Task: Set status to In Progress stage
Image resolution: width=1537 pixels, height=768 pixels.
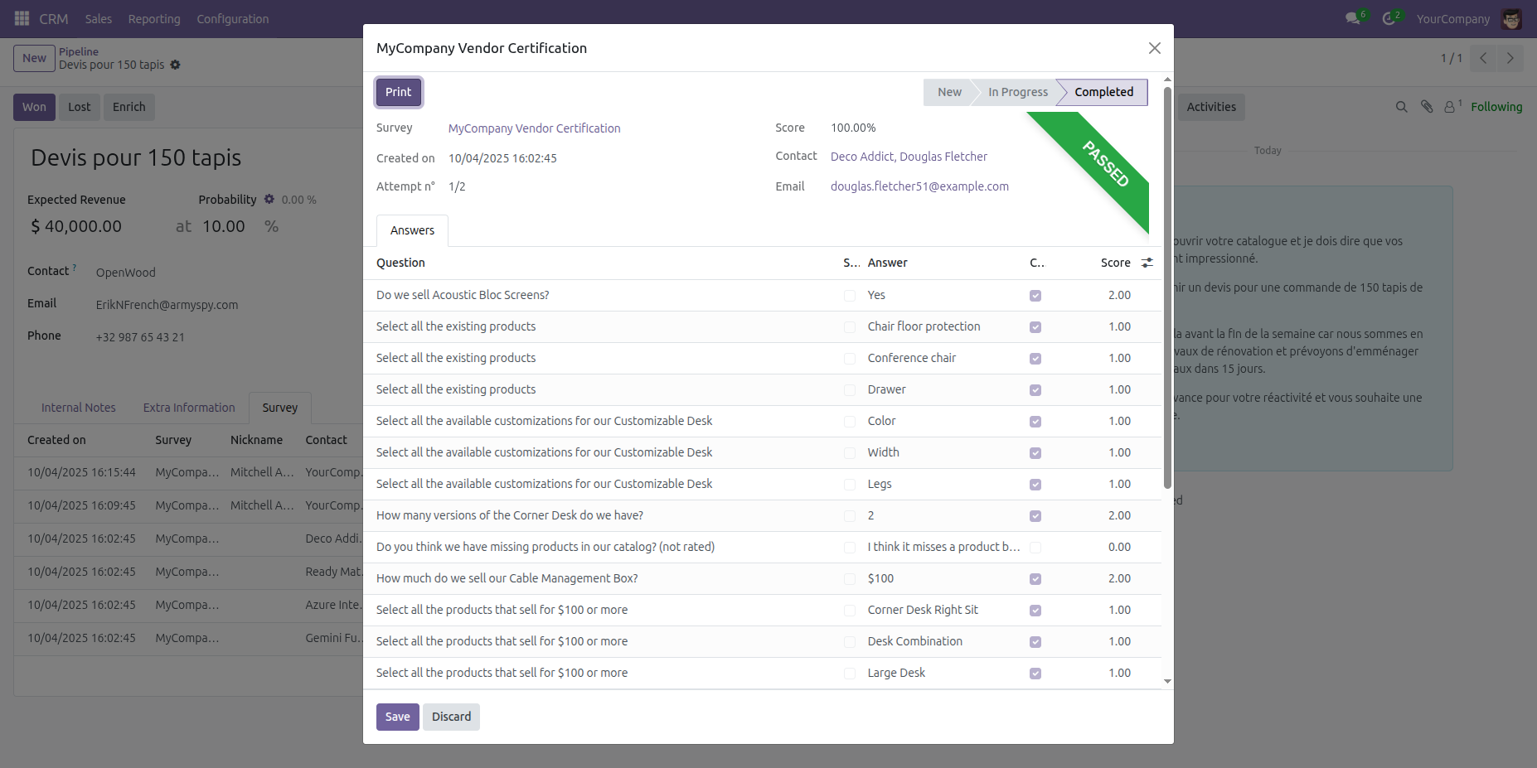Action: coord(1017,92)
